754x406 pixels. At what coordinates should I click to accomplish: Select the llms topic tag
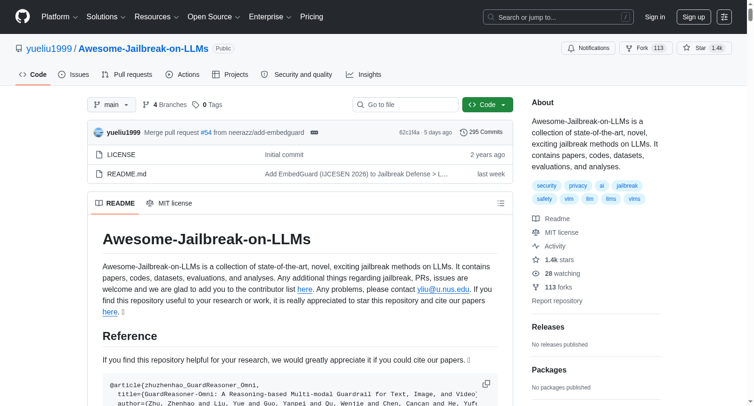pos(611,199)
